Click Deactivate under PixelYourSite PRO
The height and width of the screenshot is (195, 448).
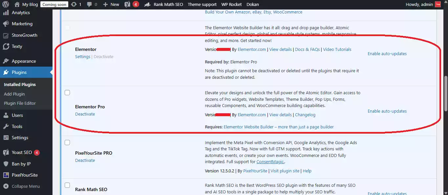(85, 160)
